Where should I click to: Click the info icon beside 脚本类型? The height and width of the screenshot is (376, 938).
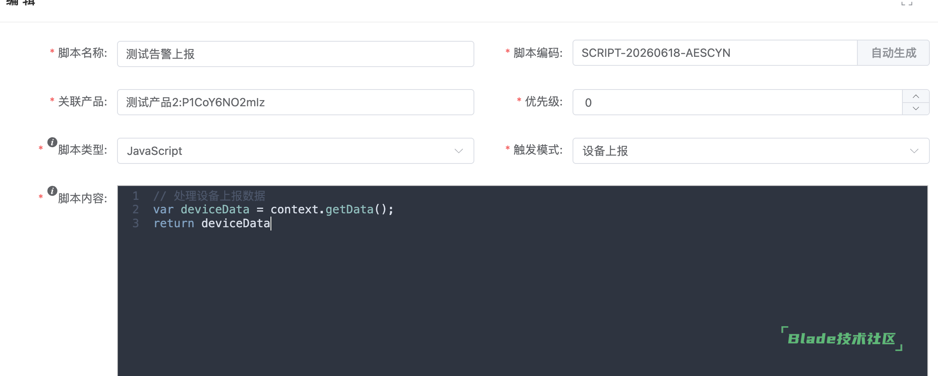(52, 142)
